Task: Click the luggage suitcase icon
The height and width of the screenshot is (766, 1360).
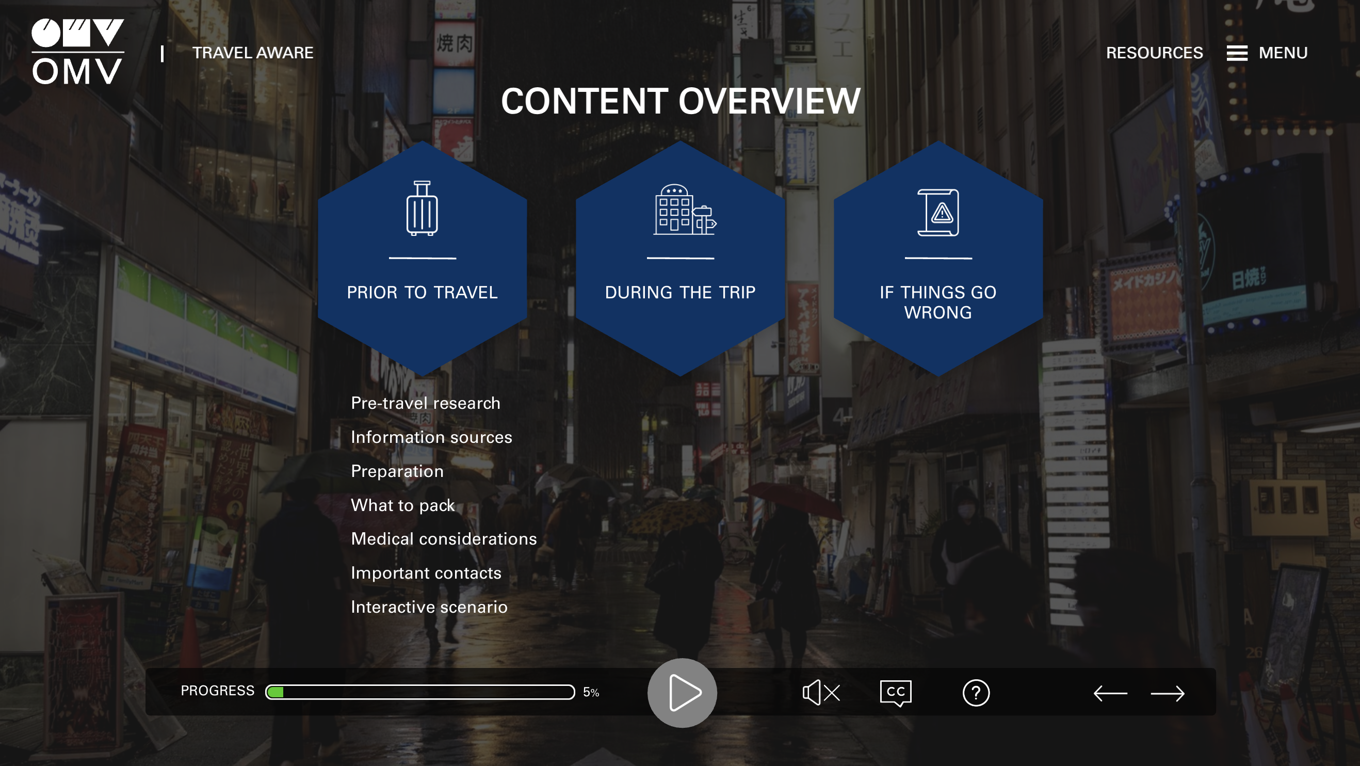Action: (422, 208)
